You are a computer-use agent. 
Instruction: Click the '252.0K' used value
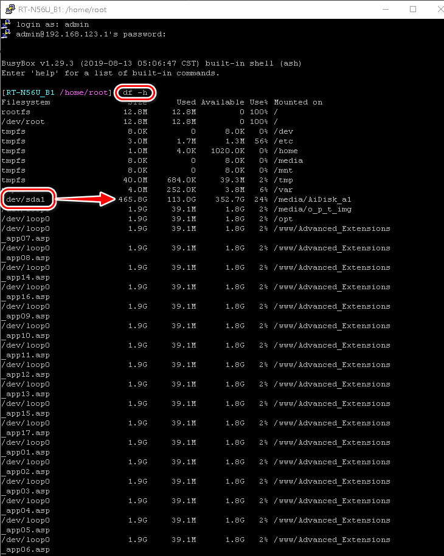click(x=181, y=190)
